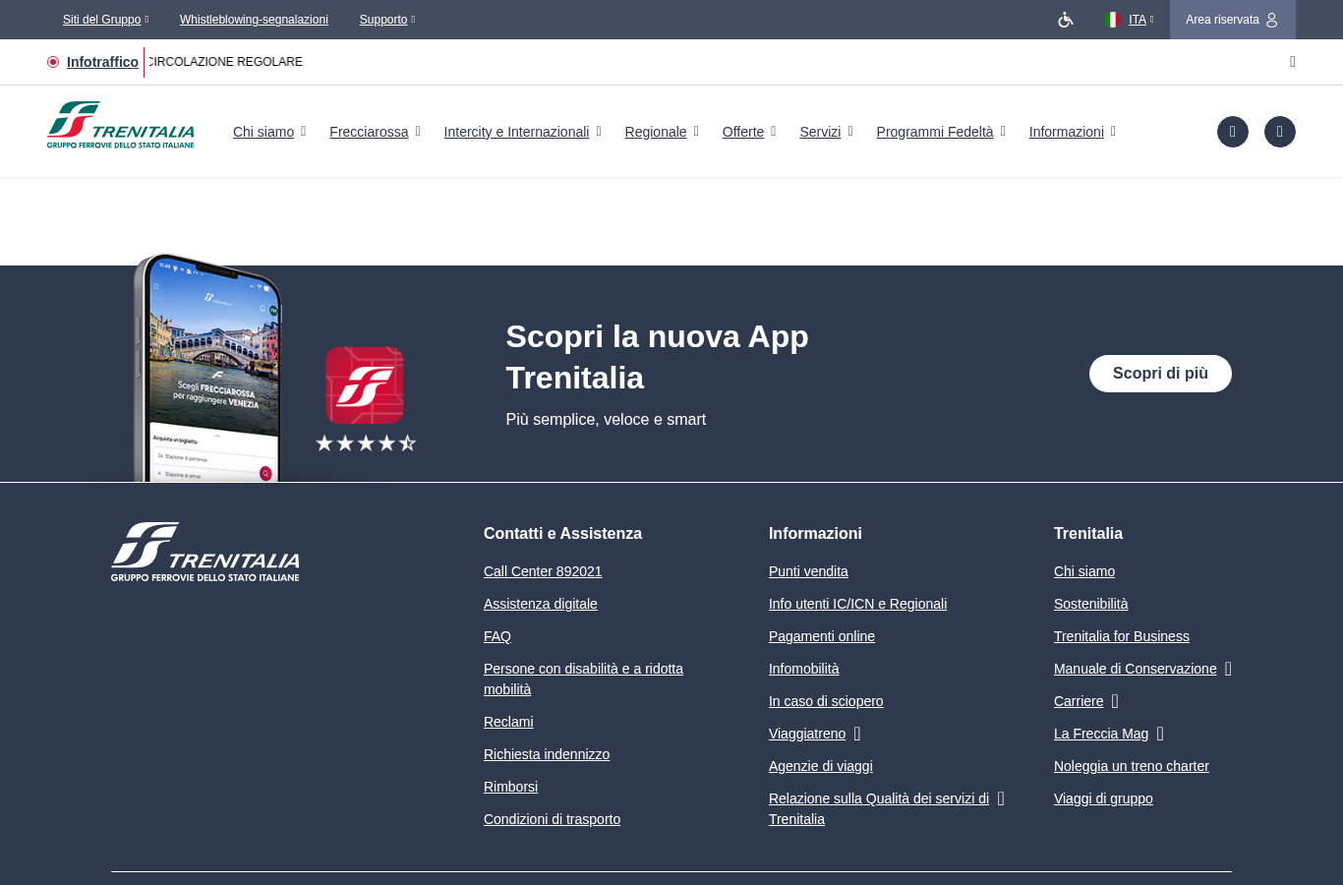Screen dimensions: 1343x885
Task: Open the Condizioni di trasporto link
Action: click(552, 819)
